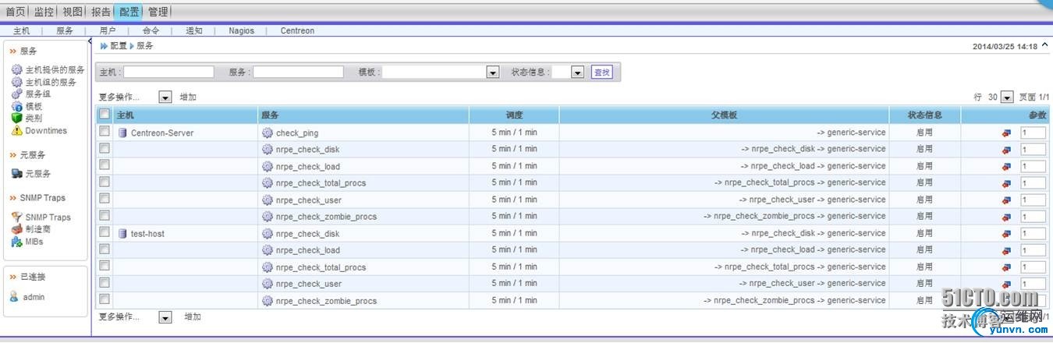Click the SNMP Traps funnel icon
The image size is (1053, 343).
[x=16, y=217]
